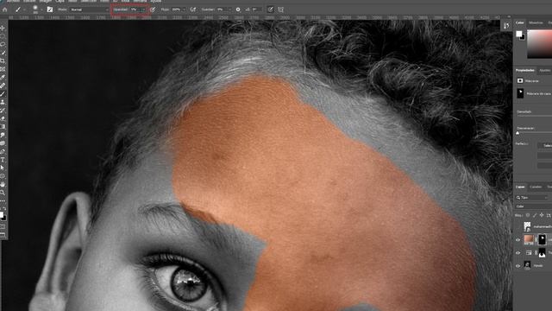Click the Desvanecer slider handle

click(517, 133)
